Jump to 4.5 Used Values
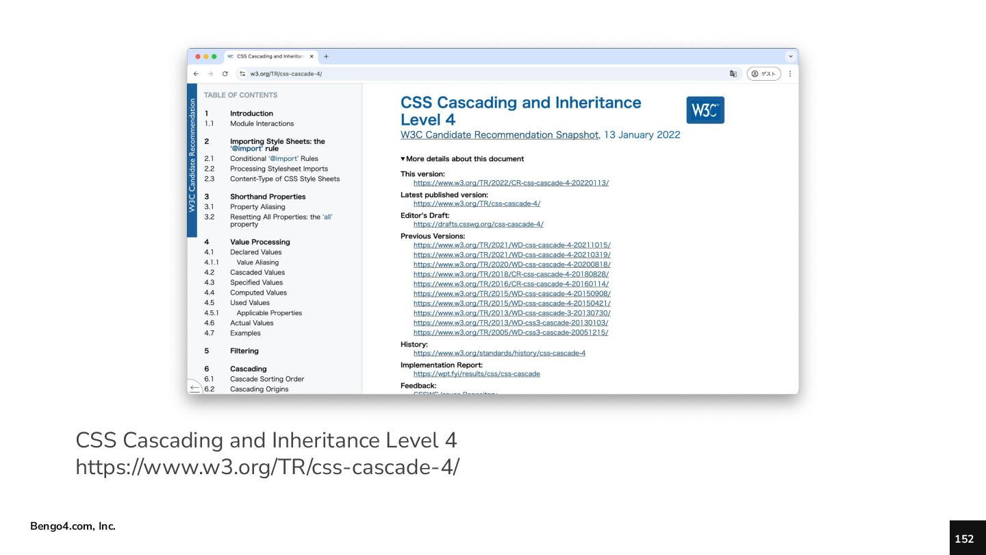 [x=250, y=303]
